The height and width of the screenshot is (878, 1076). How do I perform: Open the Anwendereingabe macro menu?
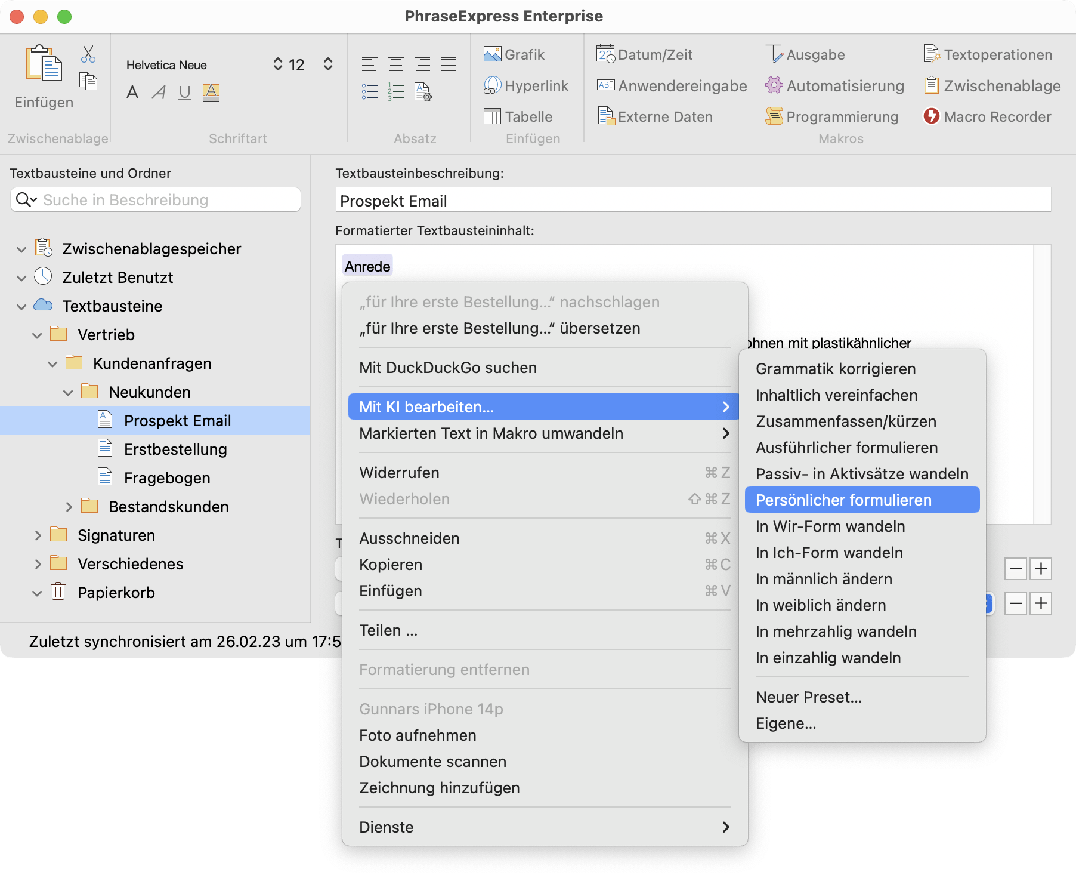coord(672,85)
